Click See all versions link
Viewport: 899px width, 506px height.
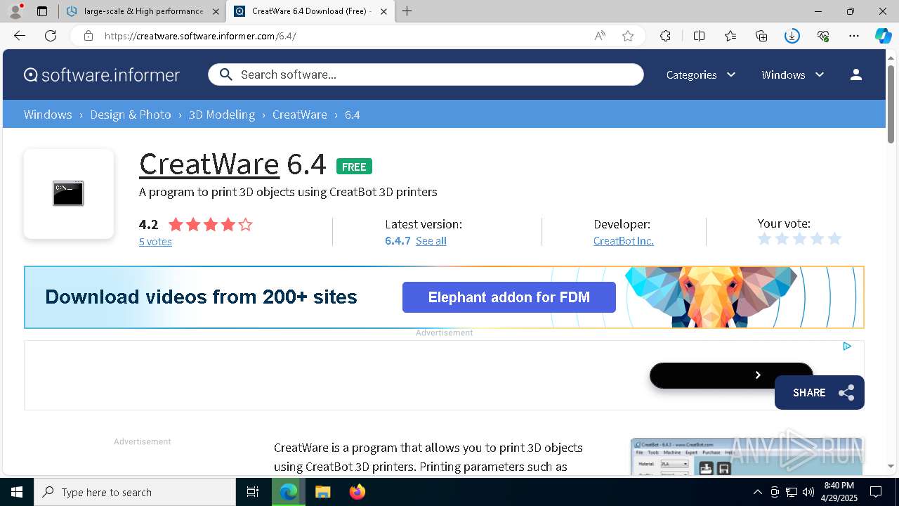point(431,240)
